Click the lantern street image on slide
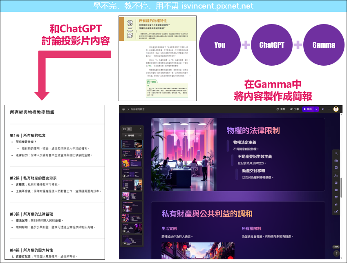The width and height of the screenshot is (347, 263). coord(198,251)
